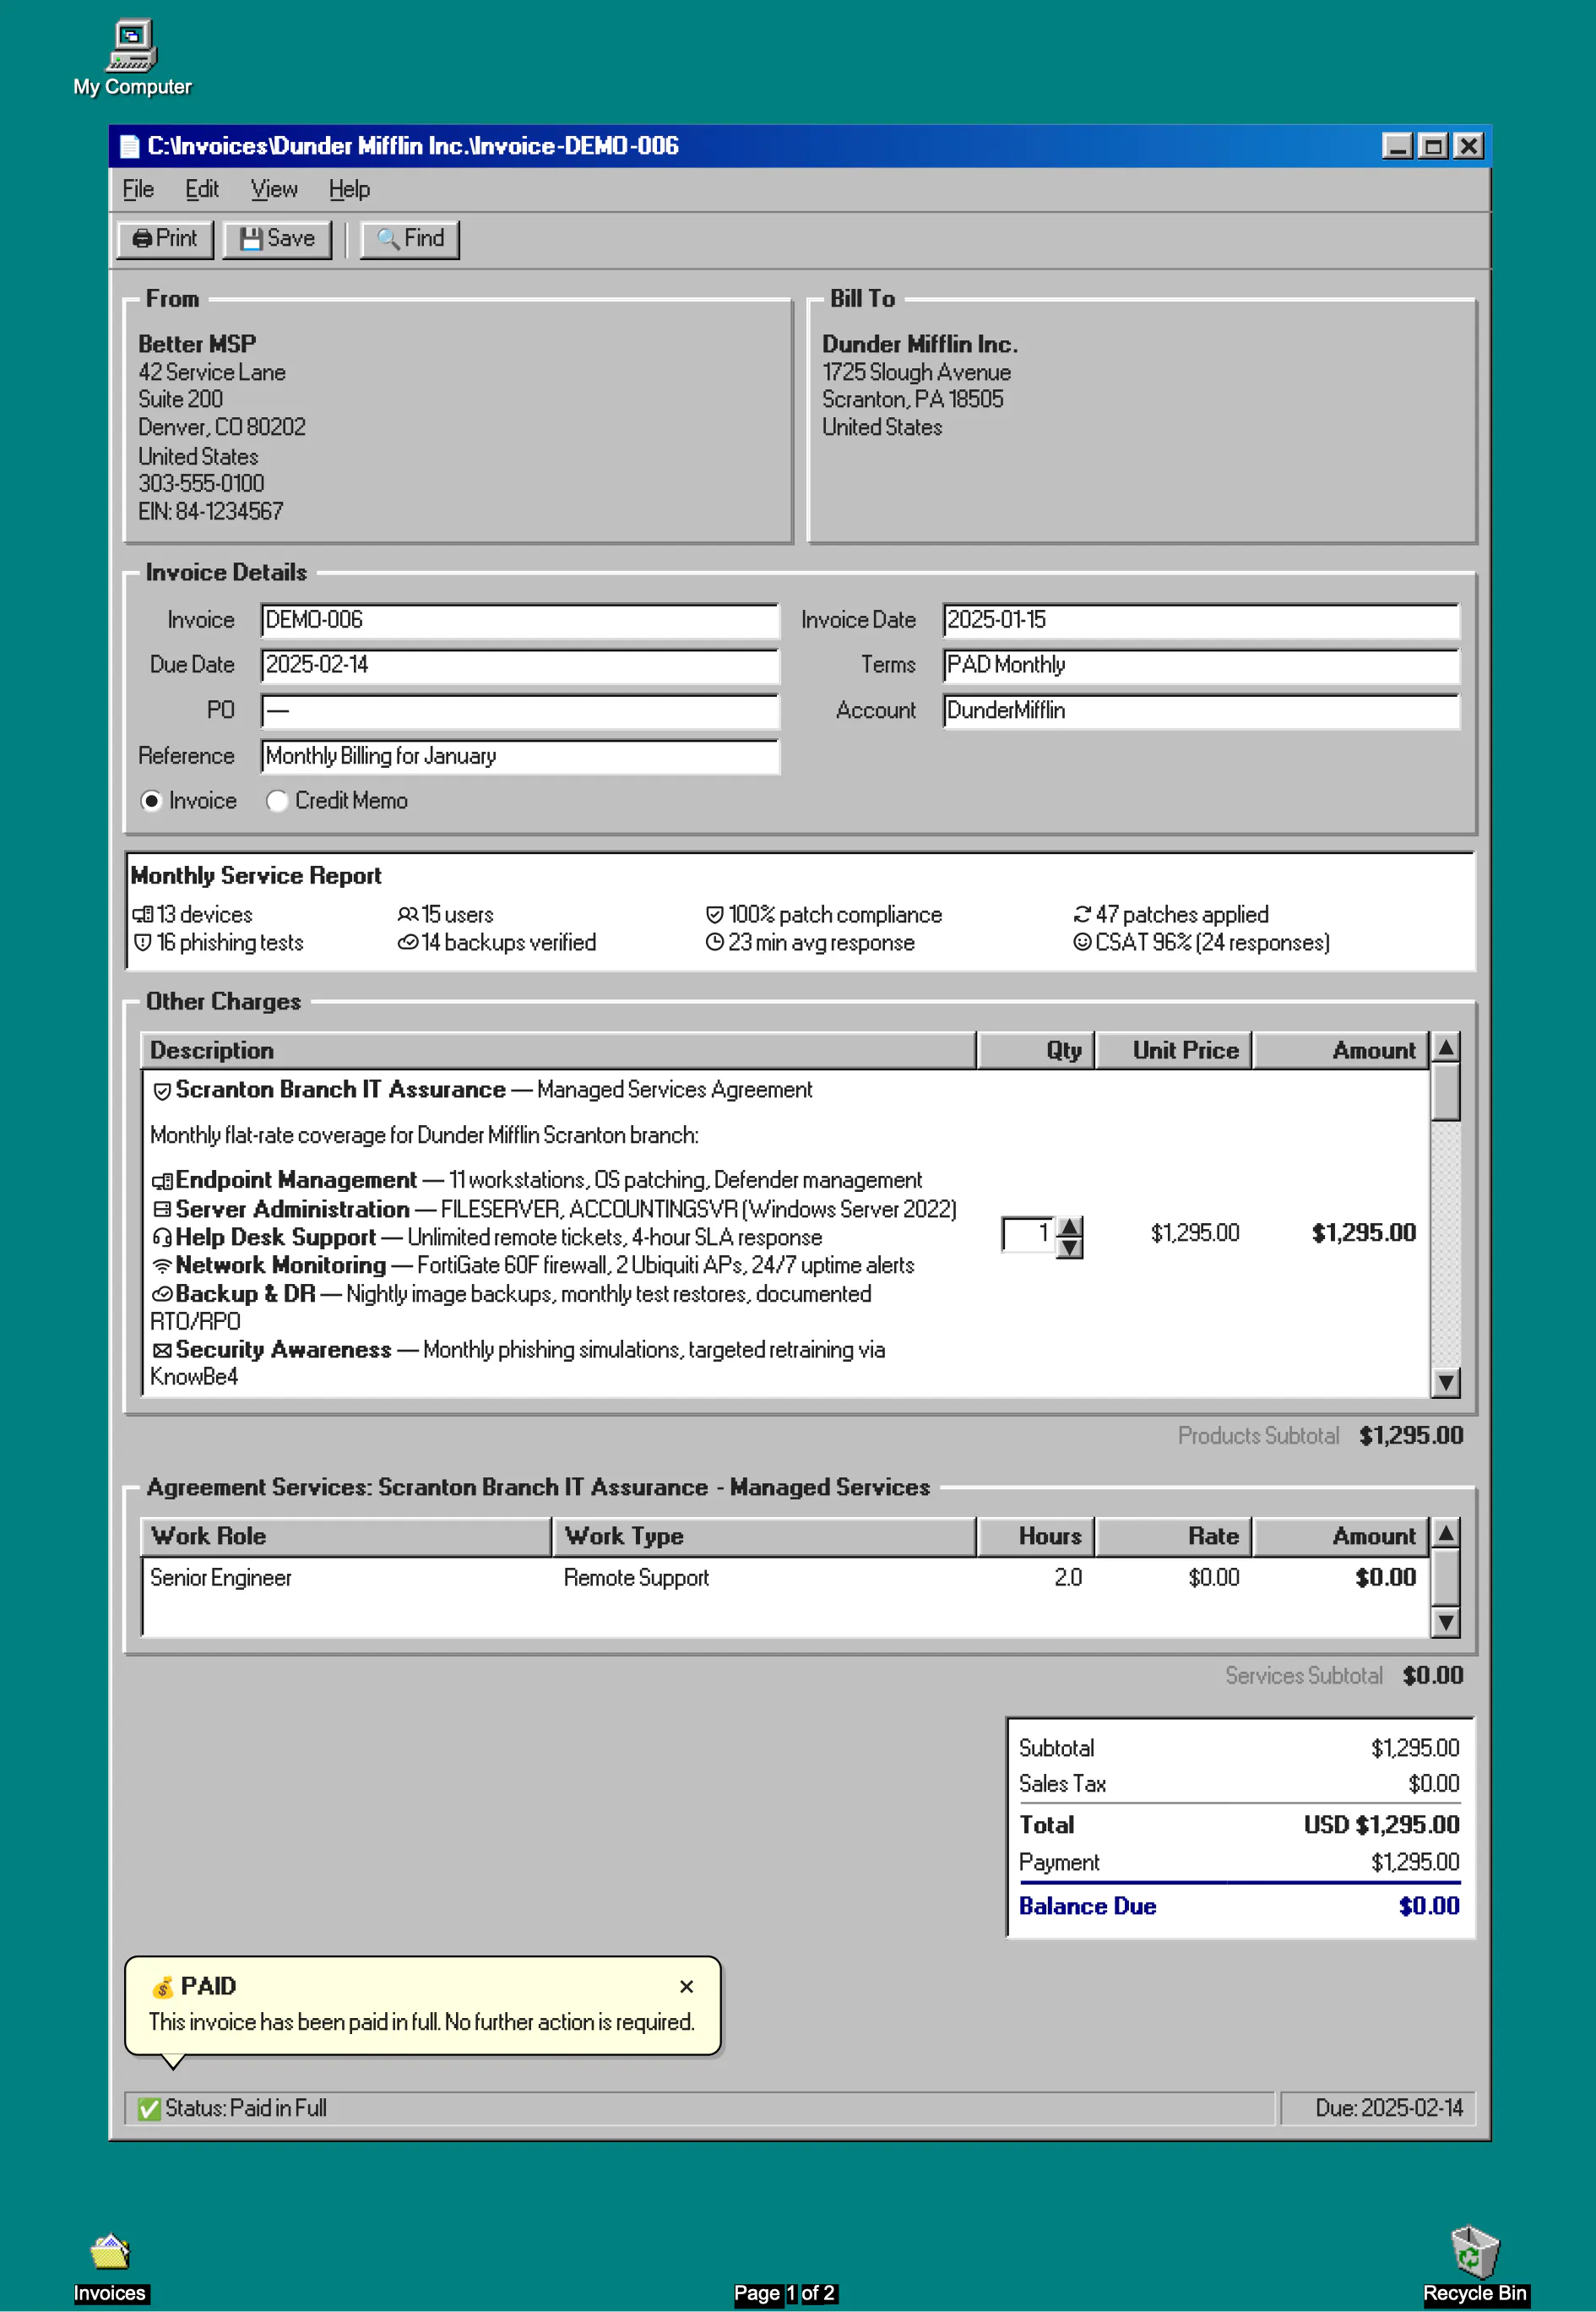Click the shield icon beside 100% patch compliance

715,914
